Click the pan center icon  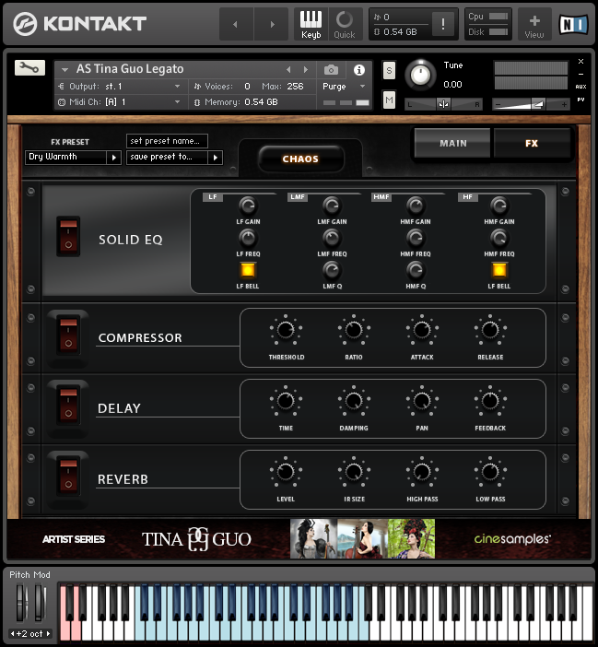pyautogui.click(x=444, y=104)
